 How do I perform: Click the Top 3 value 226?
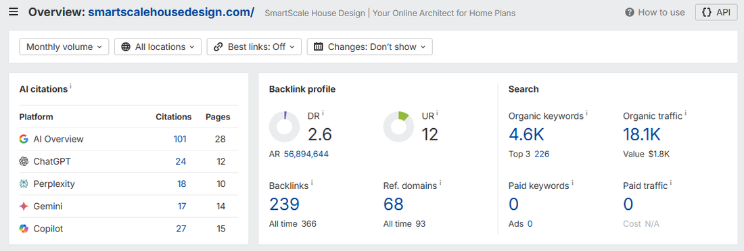click(542, 154)
